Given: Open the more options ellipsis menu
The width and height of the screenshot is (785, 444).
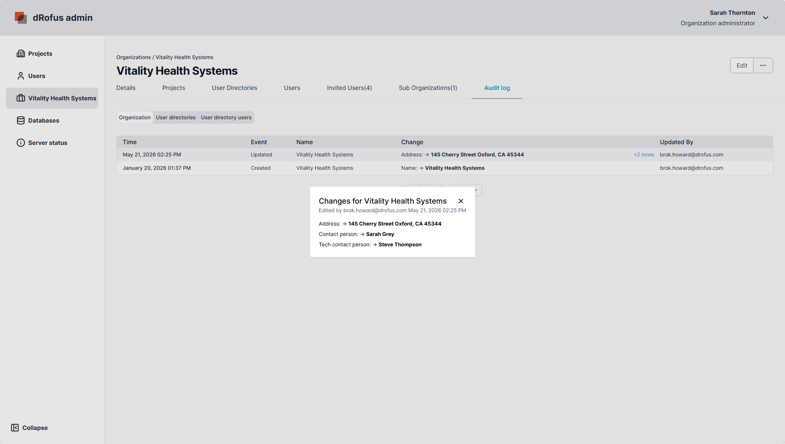Looking at the screenshot, I should coord(763,65).
